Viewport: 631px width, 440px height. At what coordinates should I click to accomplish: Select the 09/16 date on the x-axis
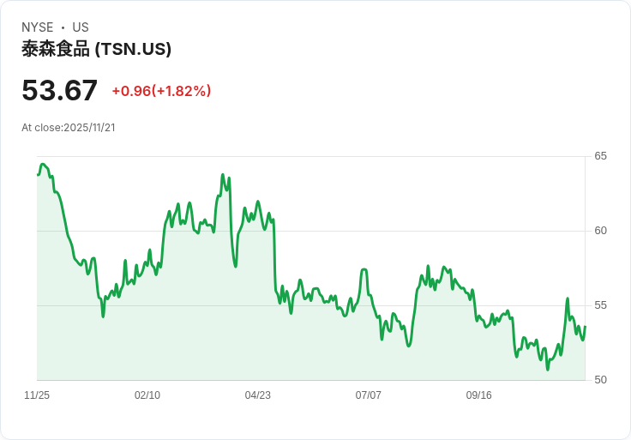479,395
